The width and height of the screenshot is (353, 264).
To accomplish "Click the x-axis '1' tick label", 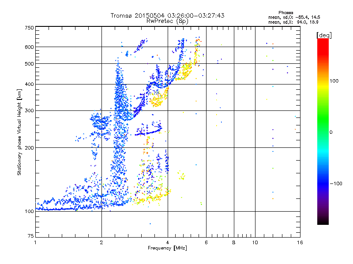I will (x=35, y=242).
